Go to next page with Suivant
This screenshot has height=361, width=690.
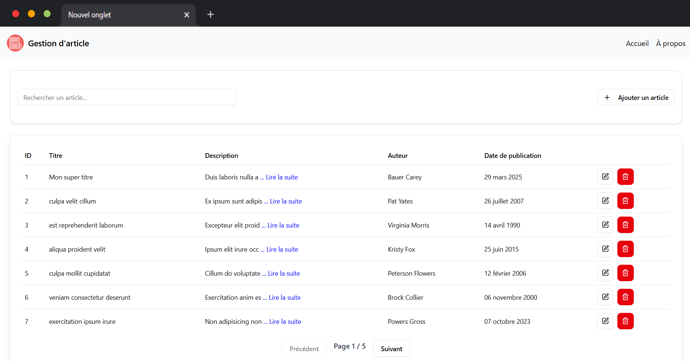(x=391, y=349)
